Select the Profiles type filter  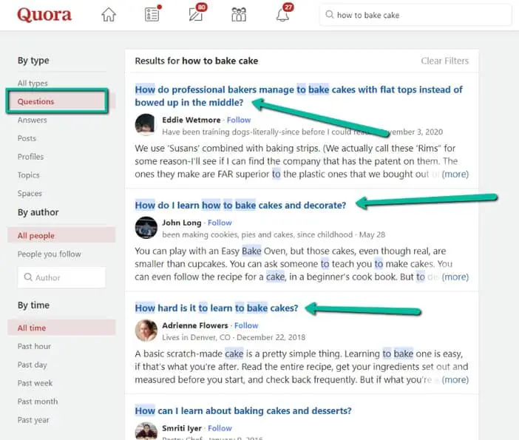click(x=30, y=157)
